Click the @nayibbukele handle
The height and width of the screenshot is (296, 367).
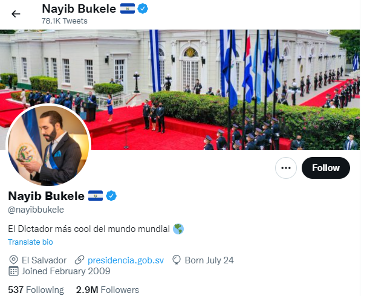click(x=36, y=210)
